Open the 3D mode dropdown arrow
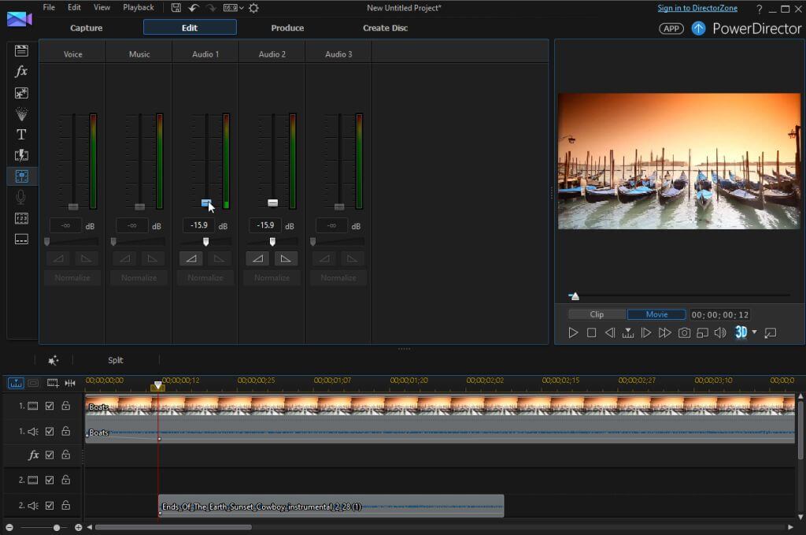Screen dimensions: 806x535 tap(754, 333)
